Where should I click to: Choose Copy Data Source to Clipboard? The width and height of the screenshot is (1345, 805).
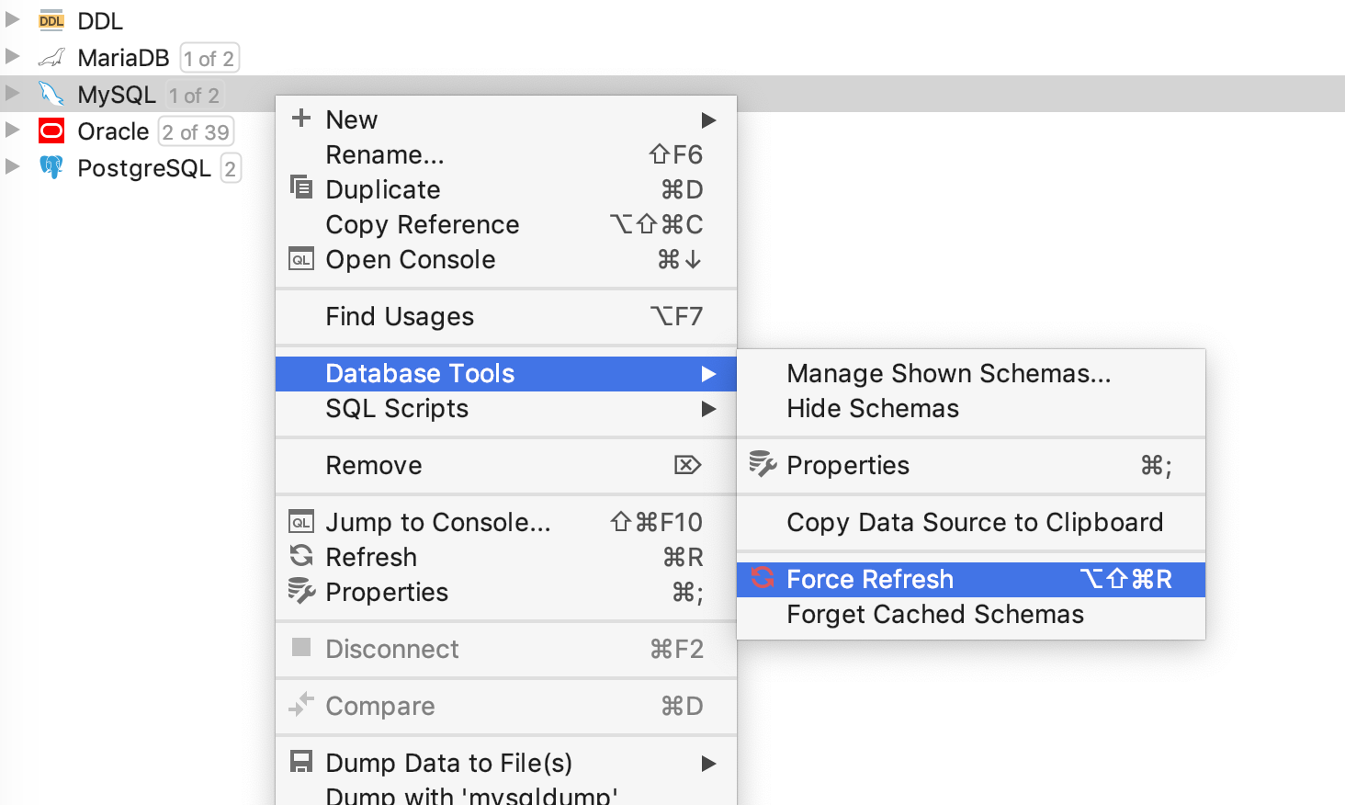point(975,522)
